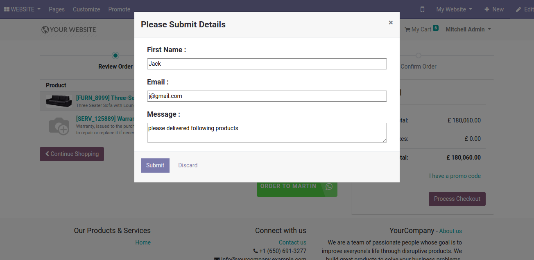Click the globe logo of Your Website
The height and width of the screenshot is (260, 534).
pyautogui.click(x=45, y=30)
